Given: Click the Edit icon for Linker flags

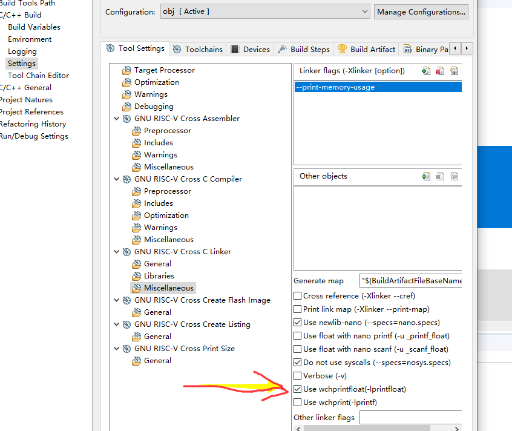Looking at the screenshot, I should pyautogui.click(x=454, y=71).
